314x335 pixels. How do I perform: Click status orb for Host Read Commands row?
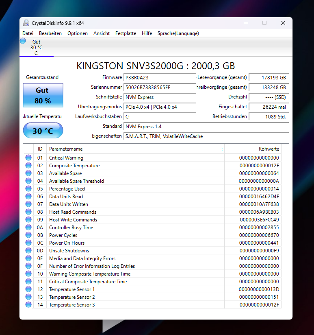28,212
